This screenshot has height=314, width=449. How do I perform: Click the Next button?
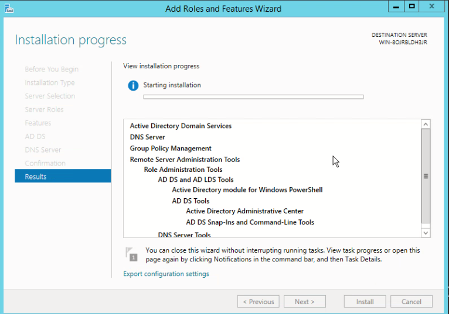305,302
